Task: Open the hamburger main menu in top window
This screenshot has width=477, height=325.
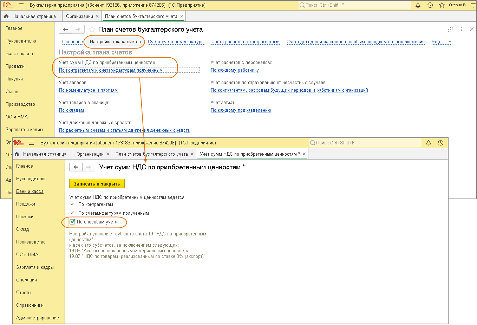Action: (x=21, y=5)
